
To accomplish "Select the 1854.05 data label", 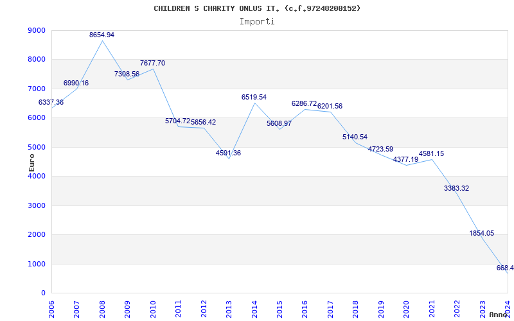I will 482,233.
